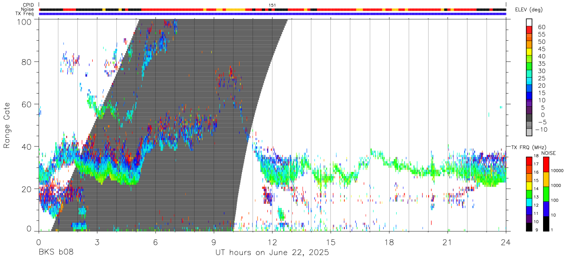Screen dimensions: 569x262
Task: Click the '80' tick on Range Gate axis
Action: click(x=27, y=62)
